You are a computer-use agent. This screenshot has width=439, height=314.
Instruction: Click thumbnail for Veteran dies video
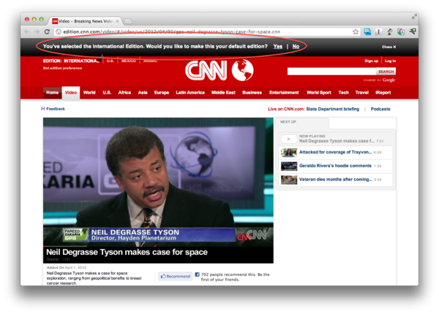[289, 180]
